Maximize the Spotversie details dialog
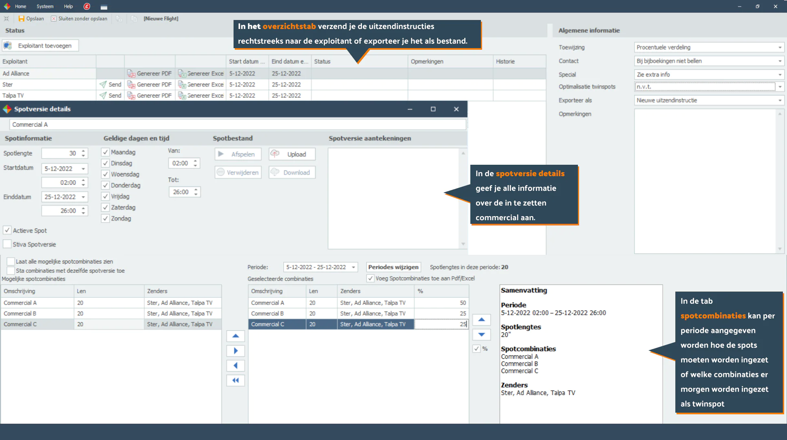787x440 pixels. (x=433, y=109)
